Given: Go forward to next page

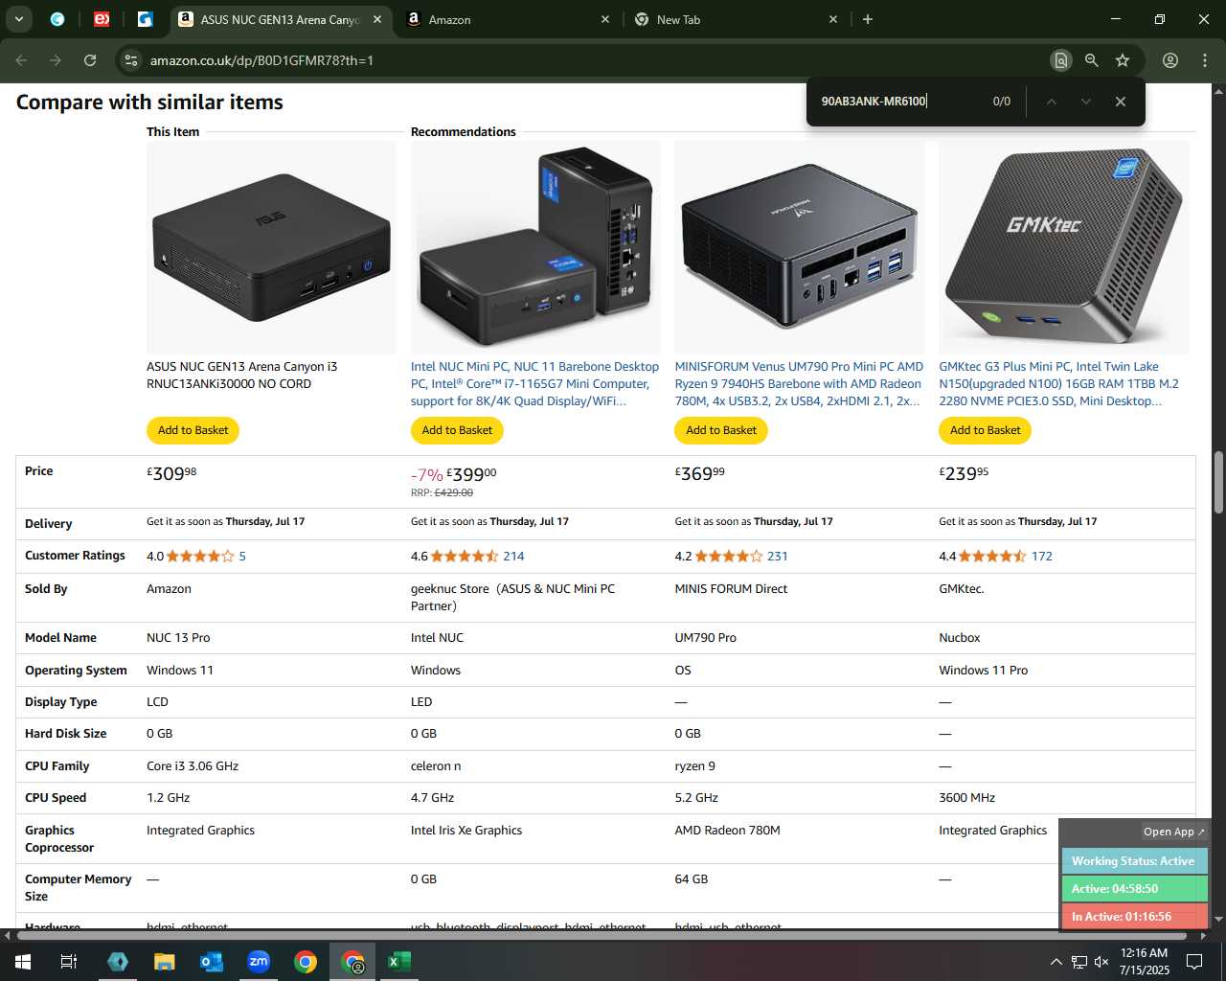Looking at the screenshot, I should [x=56, y=60].
